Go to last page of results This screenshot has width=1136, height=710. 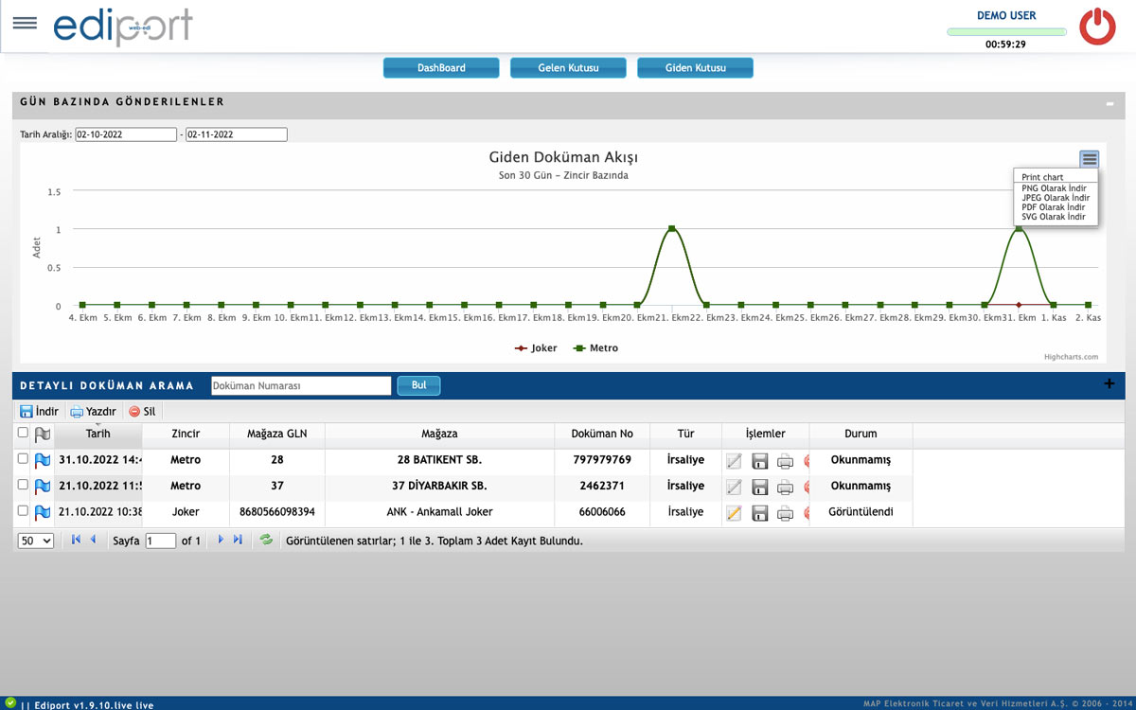click(238, 540)
